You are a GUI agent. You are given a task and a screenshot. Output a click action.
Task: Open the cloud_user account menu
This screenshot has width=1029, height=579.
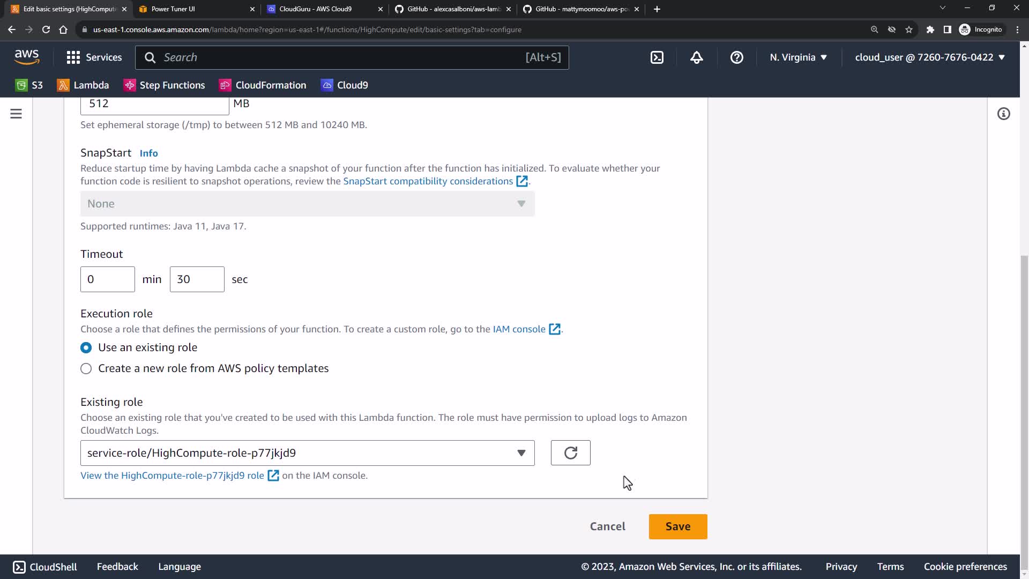pyautogui.click(x=929, y=57)
